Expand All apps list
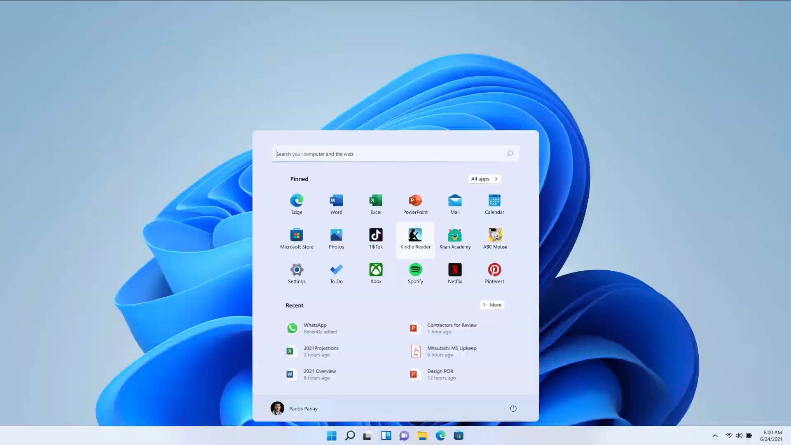The height and width of the screenshot is (445, 791). coord(484,178)
